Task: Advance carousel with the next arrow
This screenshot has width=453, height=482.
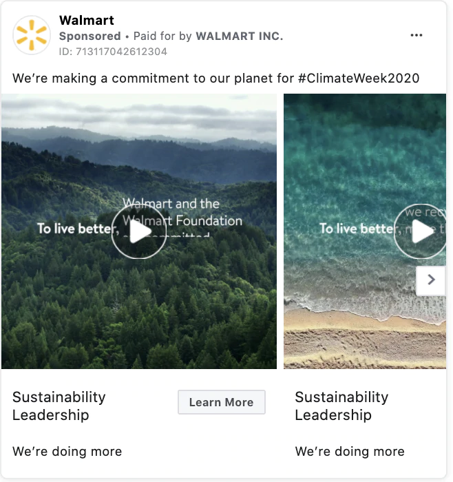Action: [432, 280]
